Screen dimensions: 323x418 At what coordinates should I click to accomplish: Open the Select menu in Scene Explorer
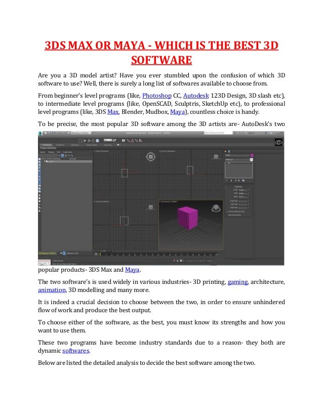click(x=43, y=152)
